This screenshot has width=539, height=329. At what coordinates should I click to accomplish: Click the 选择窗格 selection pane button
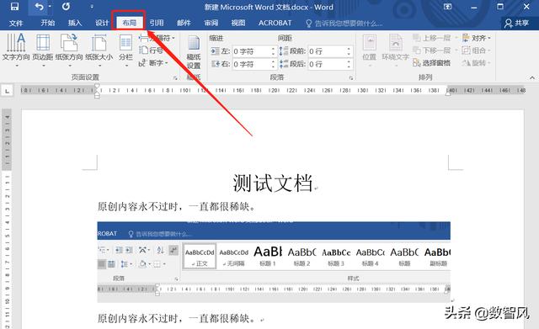(x=431, y=63)
